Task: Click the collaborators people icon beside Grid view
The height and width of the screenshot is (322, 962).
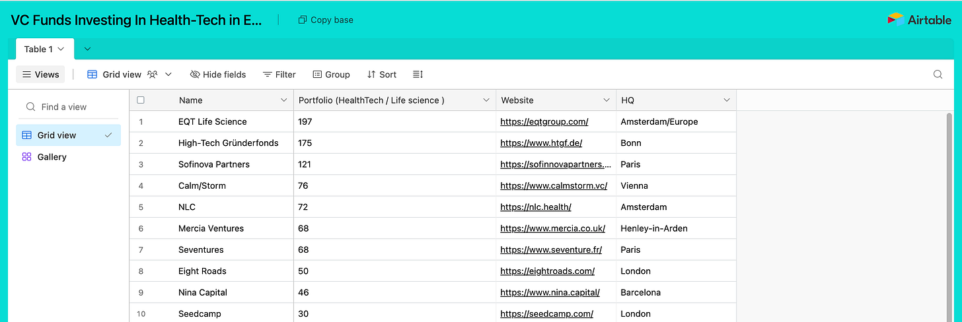Action: [153, 75]
